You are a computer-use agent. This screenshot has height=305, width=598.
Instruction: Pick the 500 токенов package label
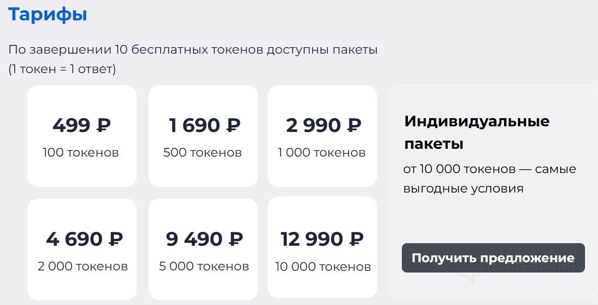click(202, 152)
